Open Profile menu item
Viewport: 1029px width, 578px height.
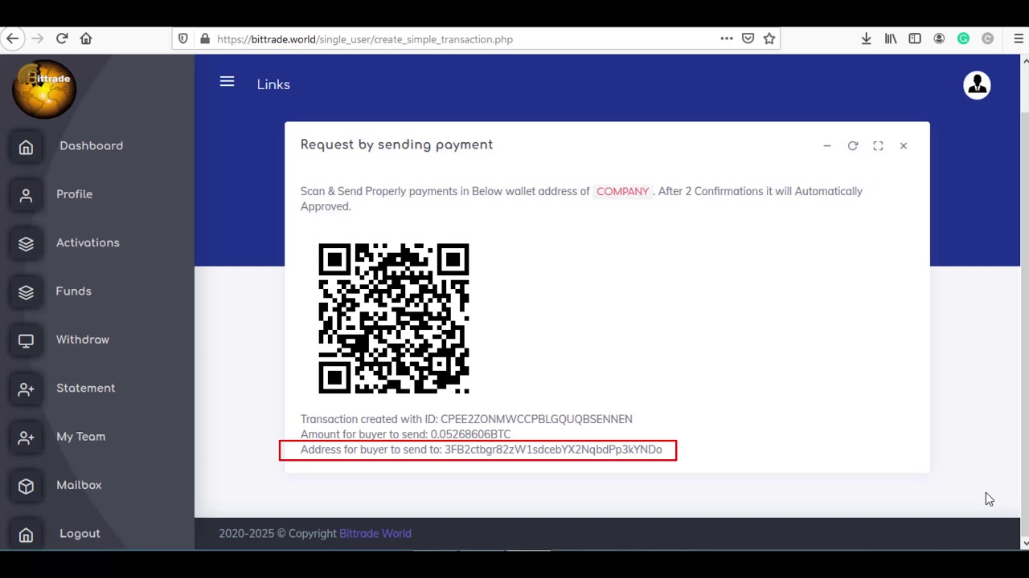point(74,194)
